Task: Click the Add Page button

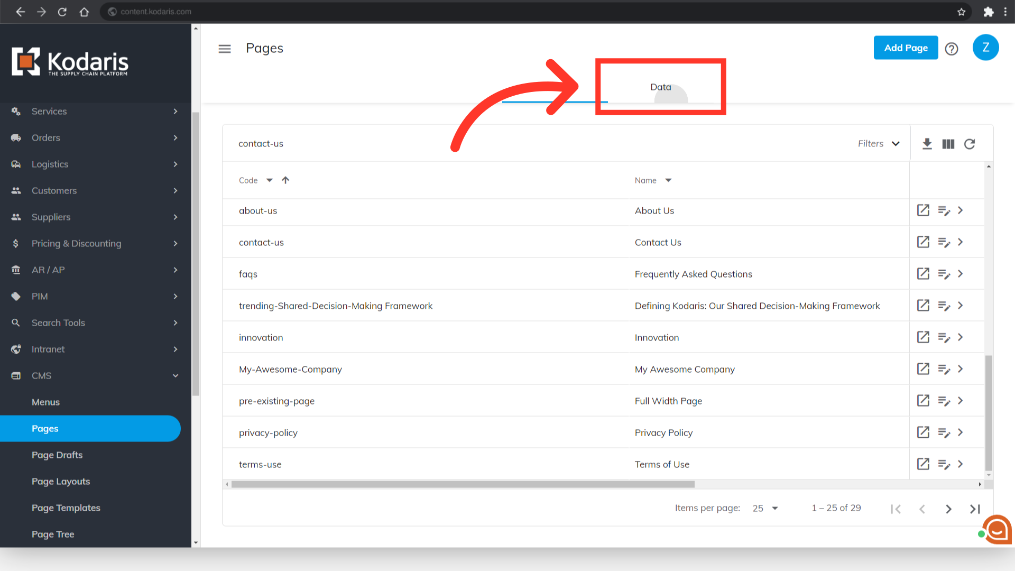Action: coord(906,48)
